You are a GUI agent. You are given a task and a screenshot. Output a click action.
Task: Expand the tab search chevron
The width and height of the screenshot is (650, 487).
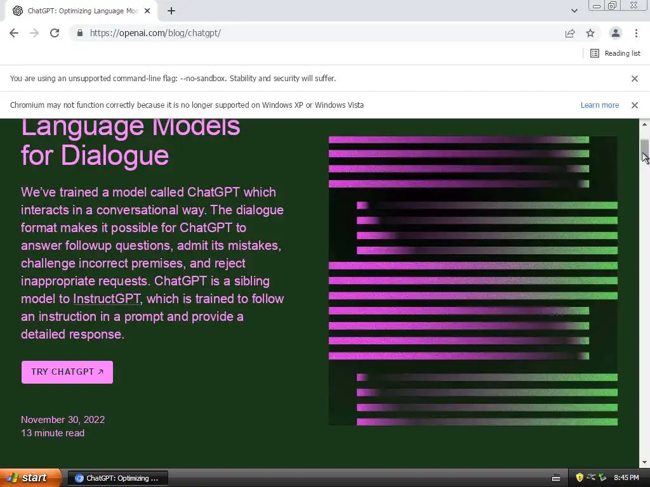point(574,11)
